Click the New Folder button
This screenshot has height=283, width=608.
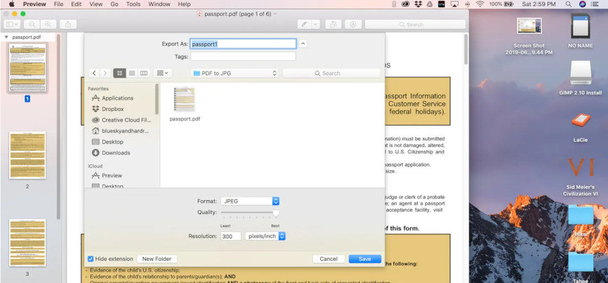(x=157, y=259)
